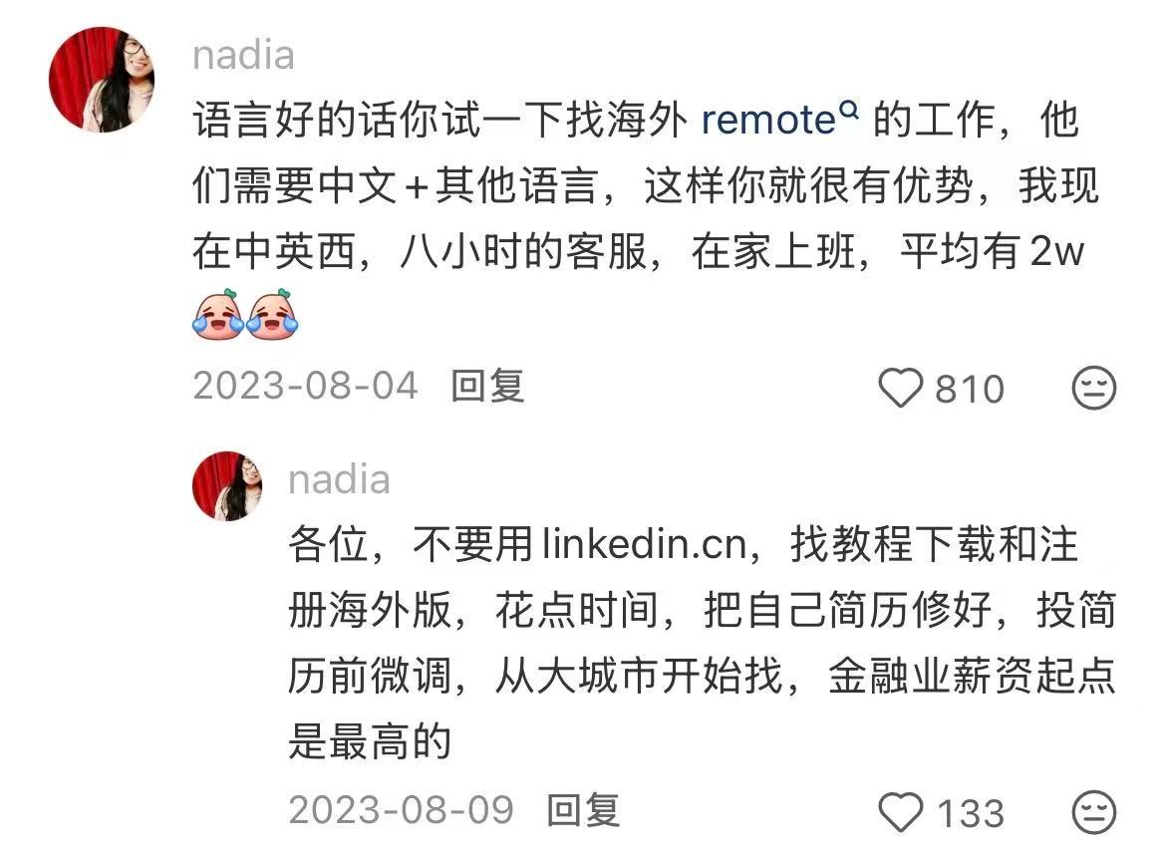Click the 133 like count

(x=972, y=812)
